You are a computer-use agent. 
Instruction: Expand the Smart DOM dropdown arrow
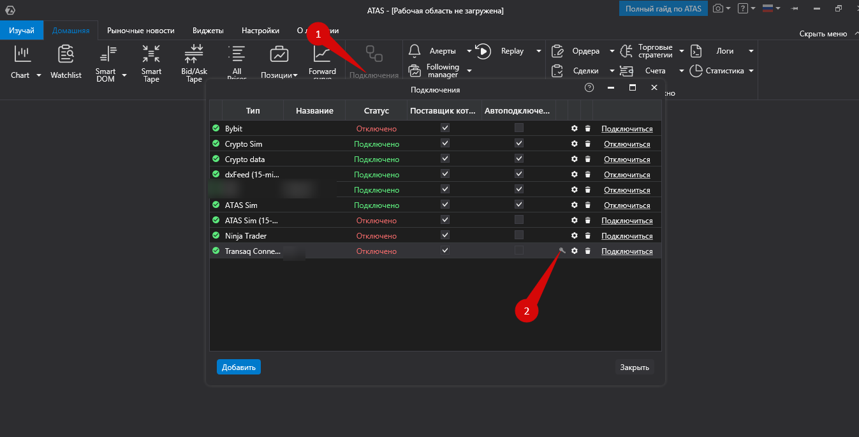(124, 75)
